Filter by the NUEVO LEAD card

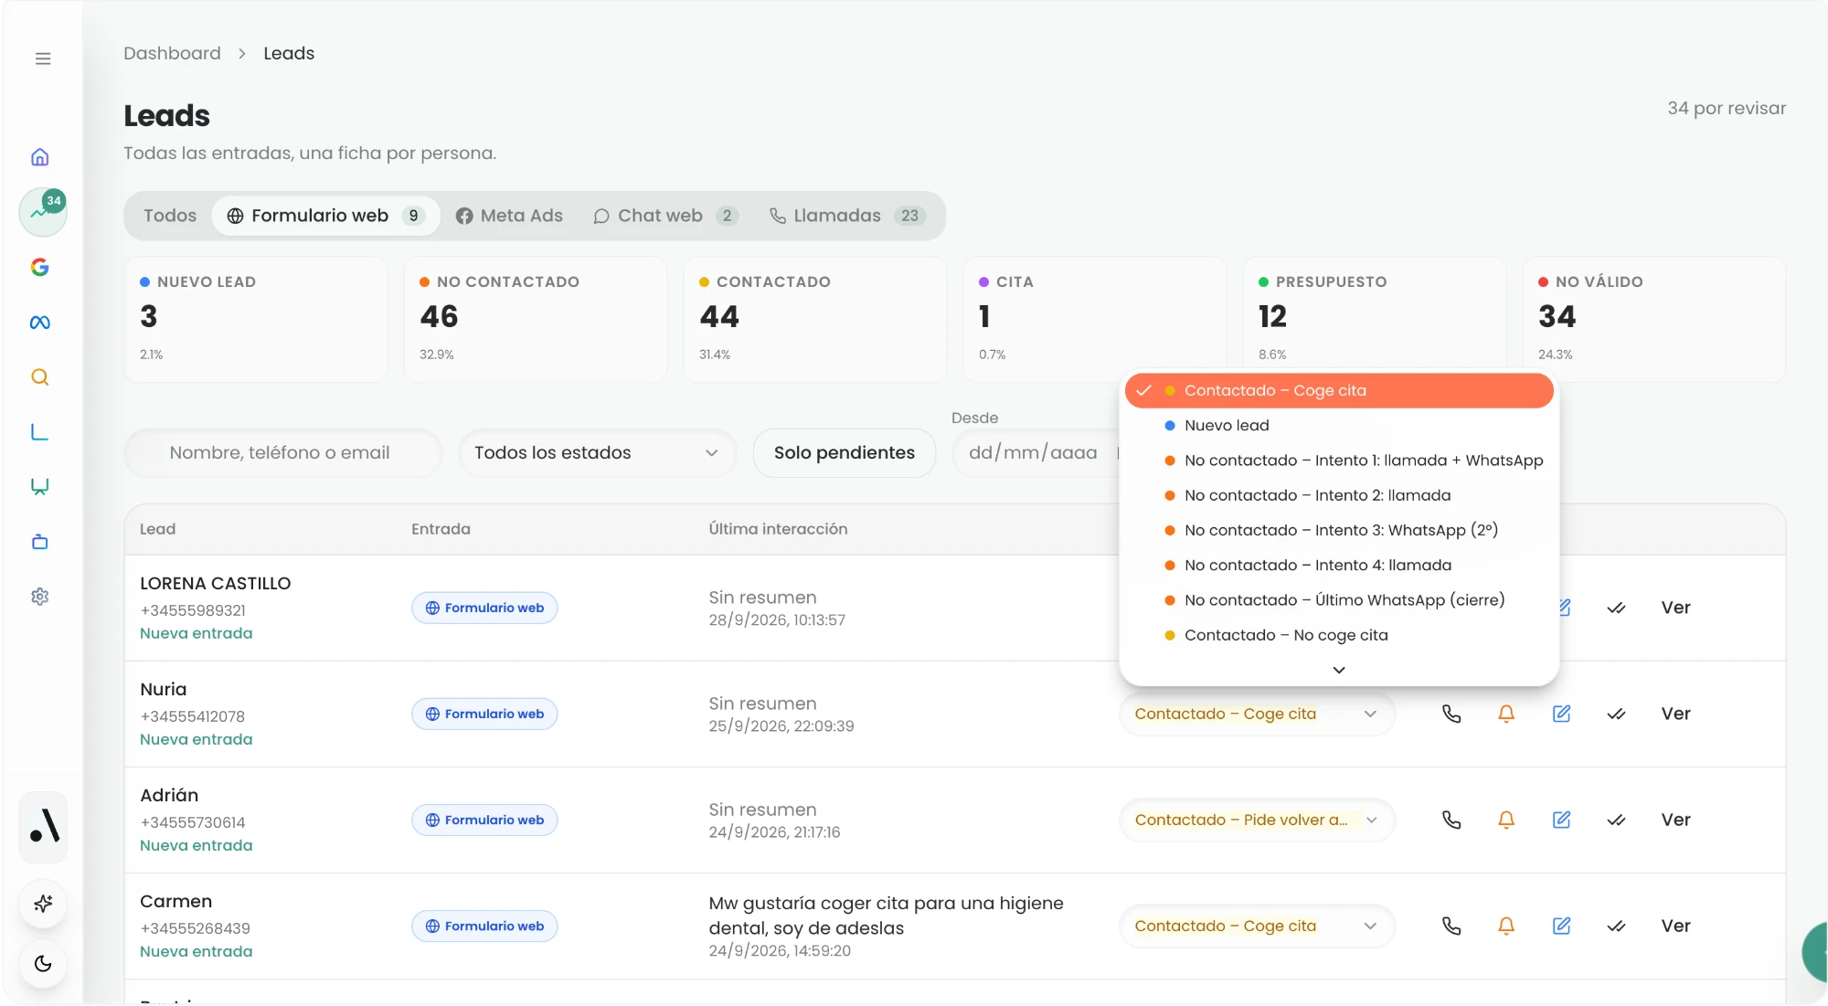click(256, 319)
